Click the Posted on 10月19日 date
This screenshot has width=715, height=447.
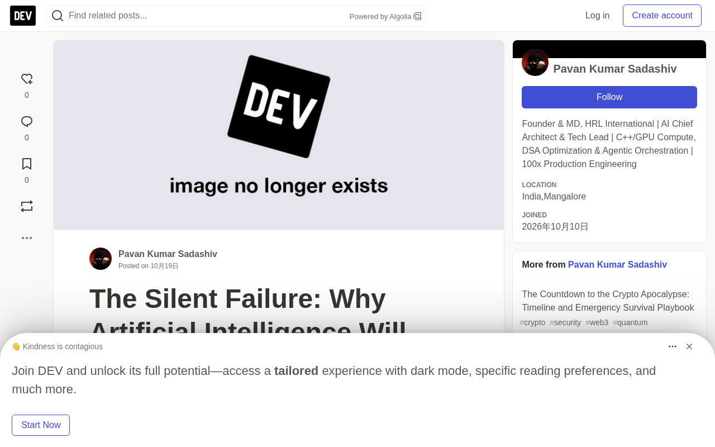(149, 266)
